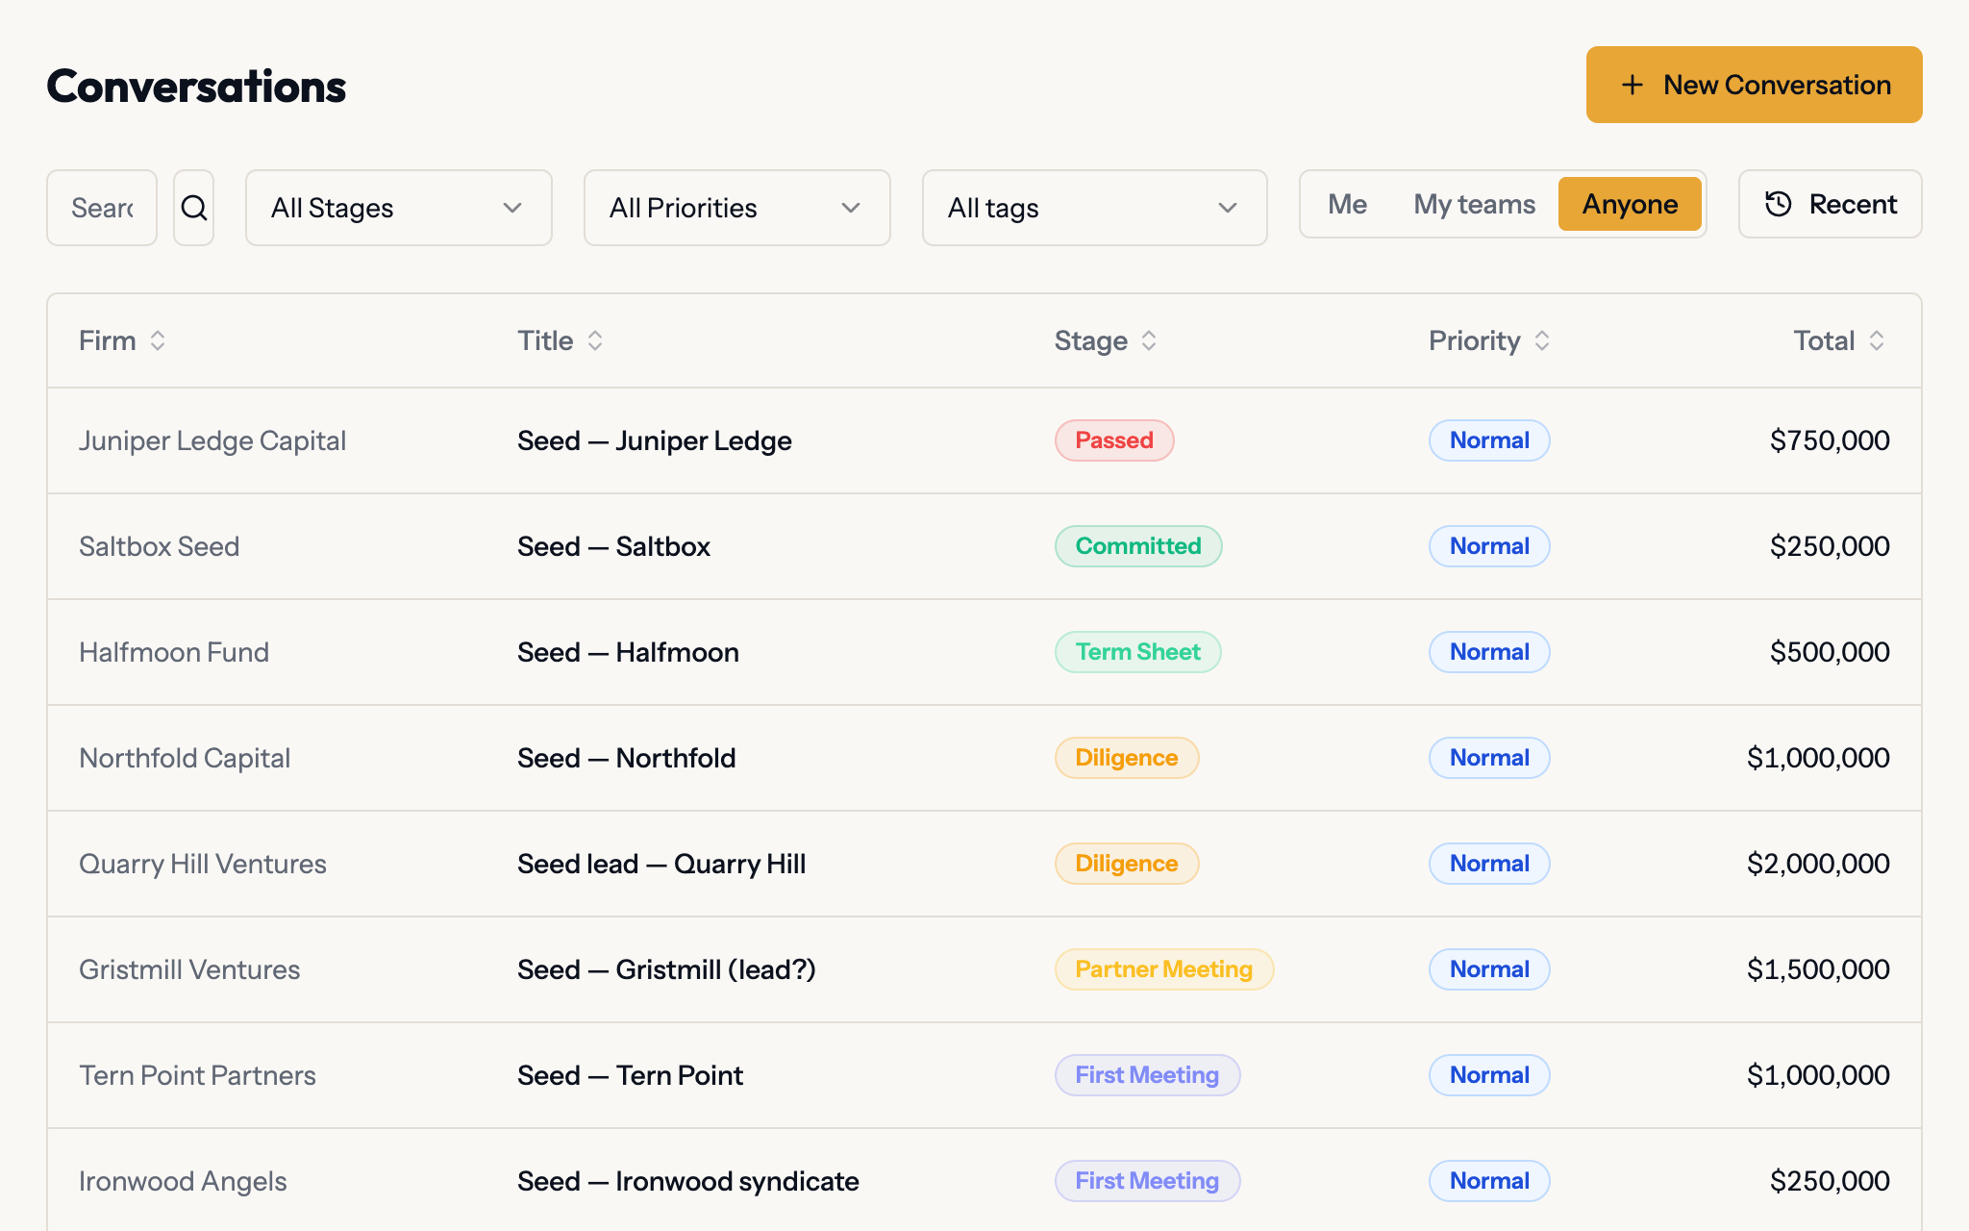Click Normal priority badge for Gristmill Ventures
1969x1231 pixels.
(x=1489, y=969)
